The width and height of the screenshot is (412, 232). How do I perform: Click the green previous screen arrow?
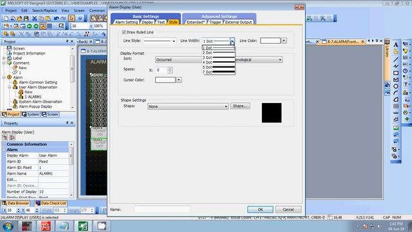pos(29,26)
